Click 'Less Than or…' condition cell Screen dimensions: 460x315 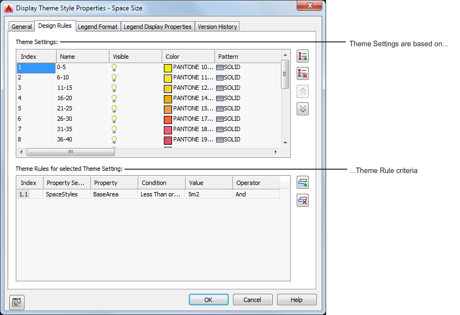(161, 194)
